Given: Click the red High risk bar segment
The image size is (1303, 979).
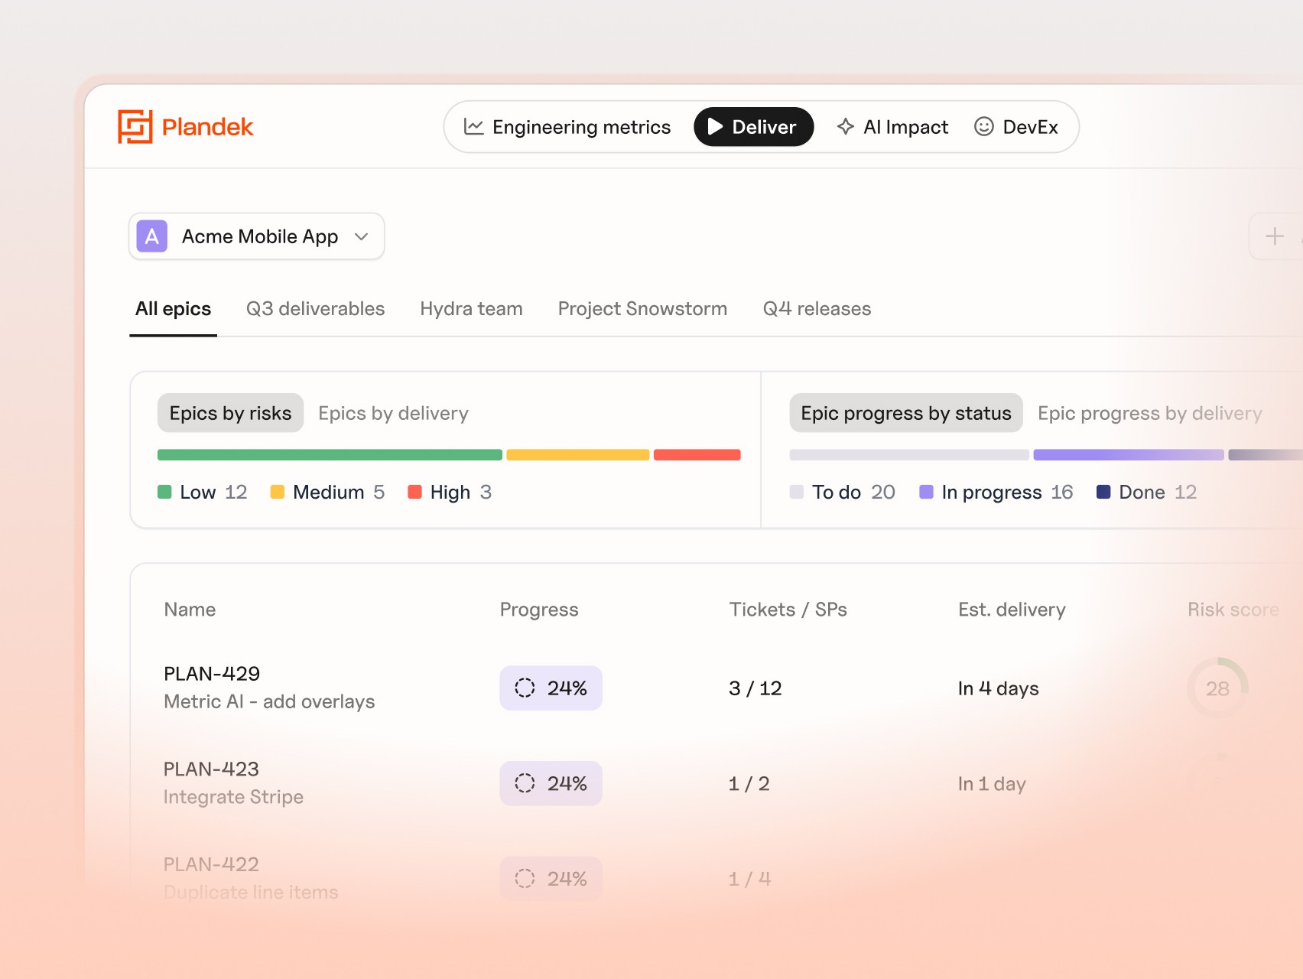Looking at the screenshot, I should pyautogui.click(x=697, y=454).
